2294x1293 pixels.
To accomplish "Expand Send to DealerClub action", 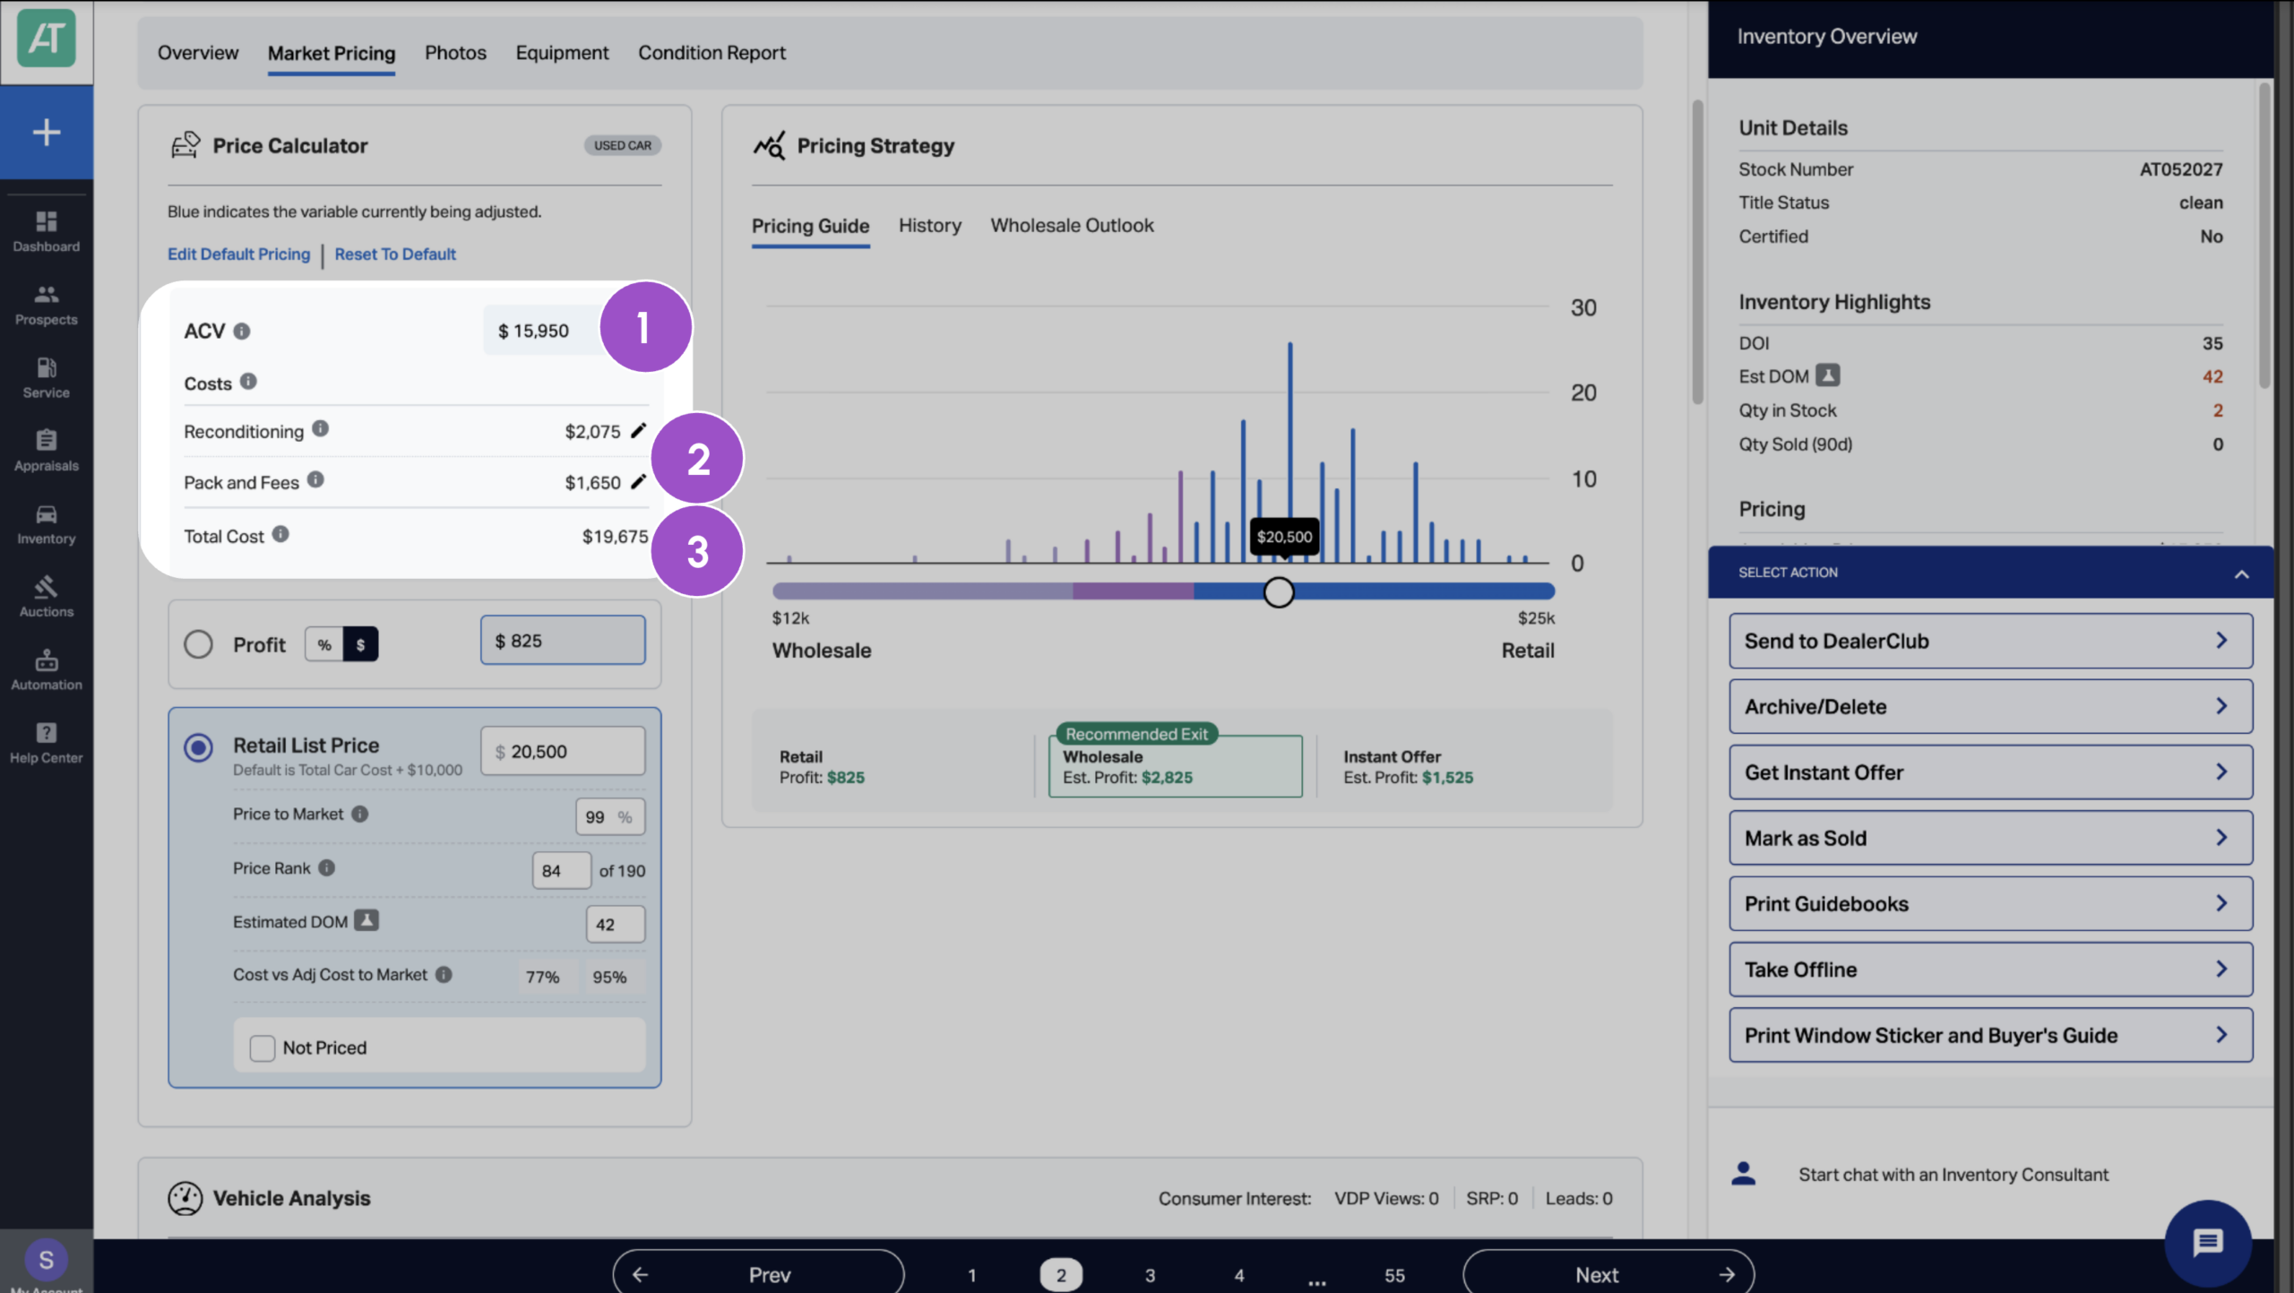I will tap(1990, 641).
